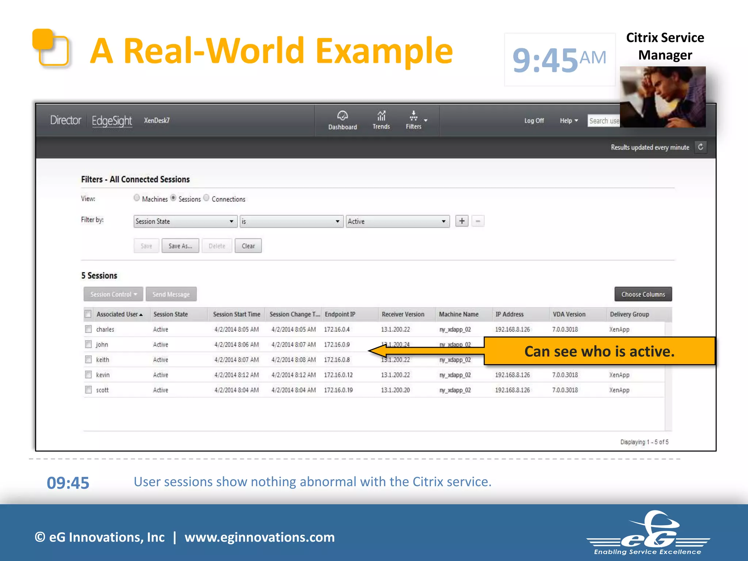The image size is (748, 561).
Task: Check the box for user kevin
Action: pyautogui.click(x=88, y=374)
